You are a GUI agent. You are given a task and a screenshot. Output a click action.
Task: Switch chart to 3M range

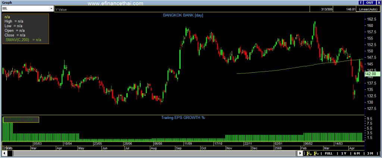click(x=370, y=153)
